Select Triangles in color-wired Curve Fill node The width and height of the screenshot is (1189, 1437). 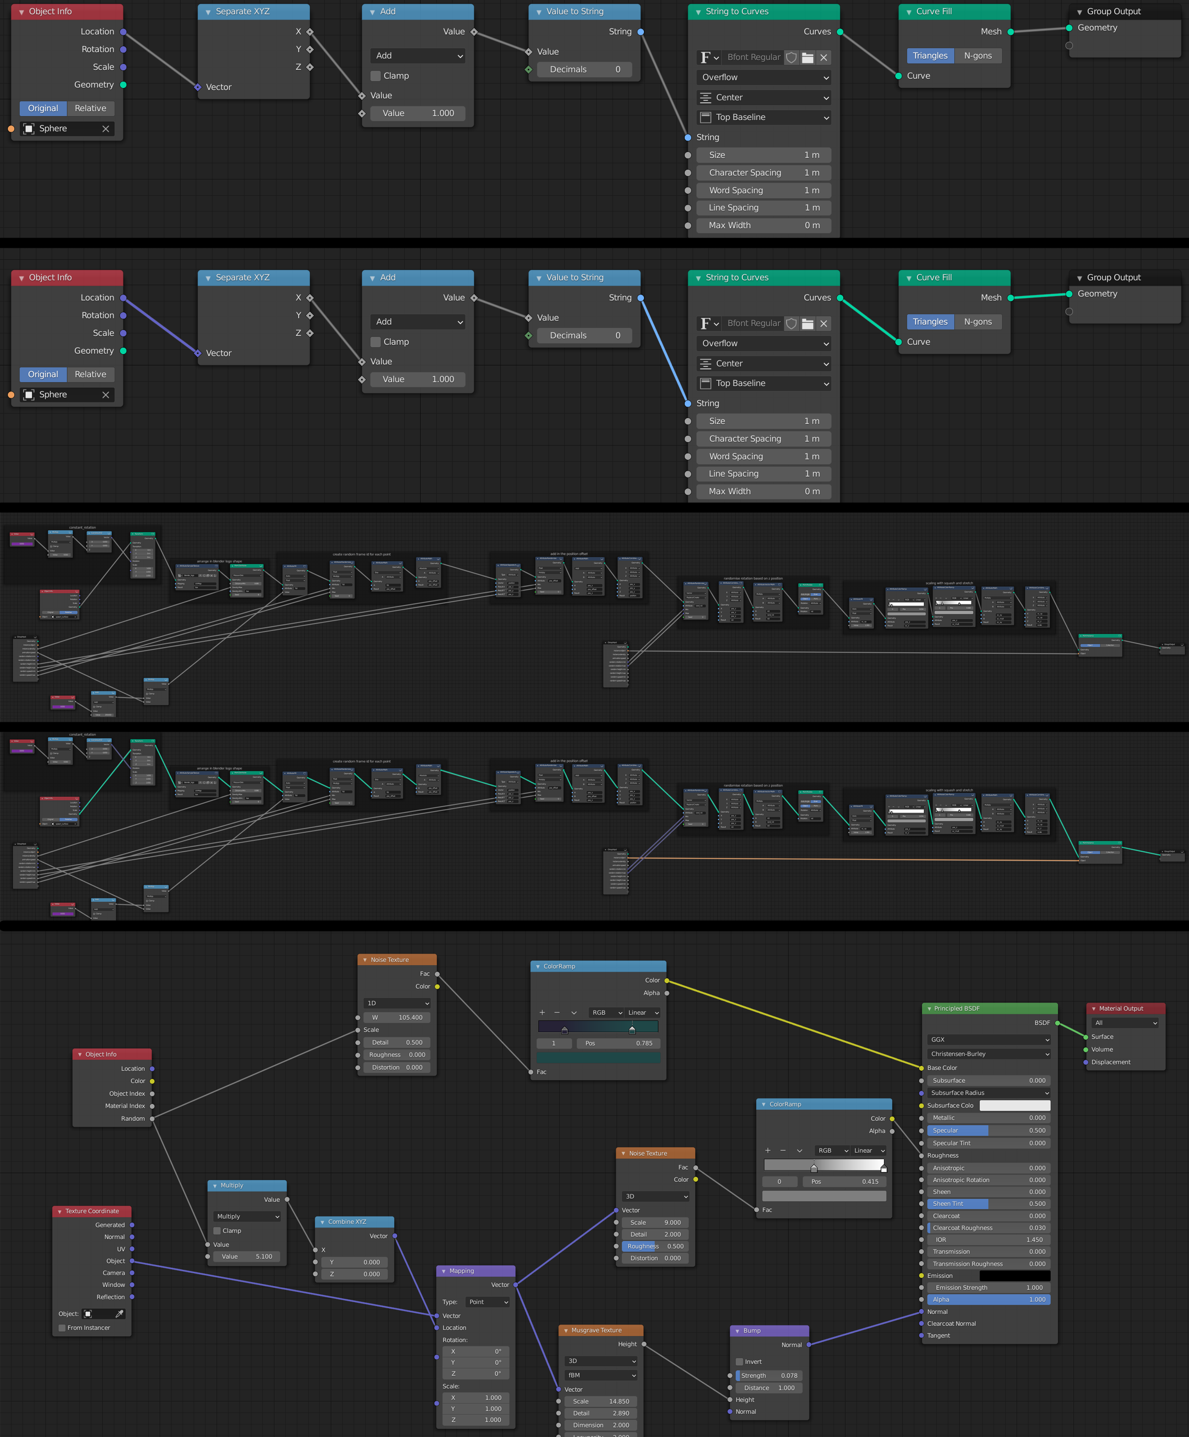pos(930,322)
